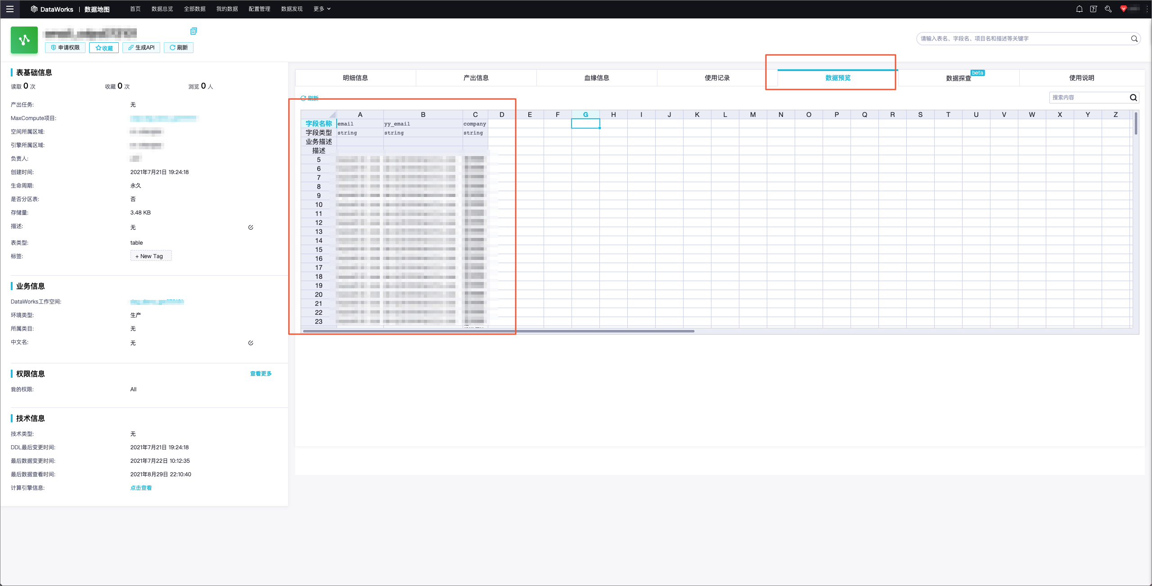1152x586 pixels.
Task: Click the select-all corner triangle in grid
Action: pos(332,115)
